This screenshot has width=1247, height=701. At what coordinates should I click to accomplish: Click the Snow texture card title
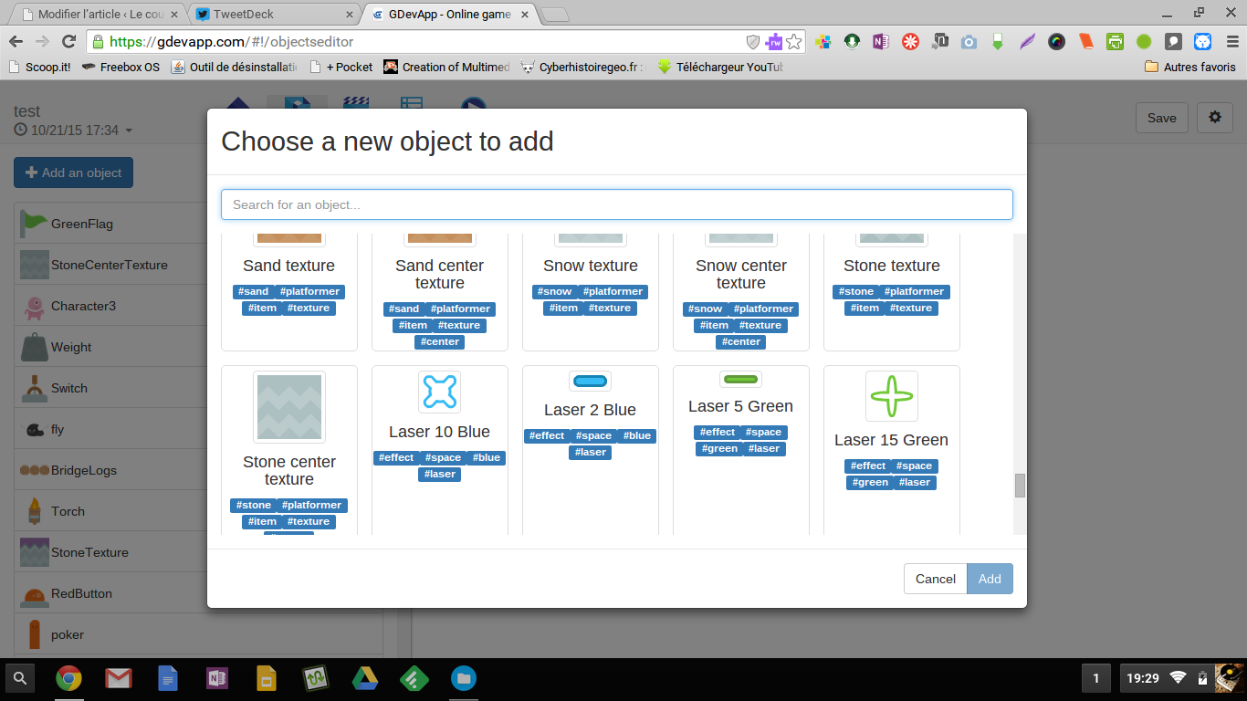pos(591,266)
